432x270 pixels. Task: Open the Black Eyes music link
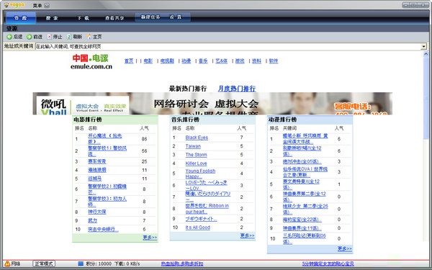[197, 138]
